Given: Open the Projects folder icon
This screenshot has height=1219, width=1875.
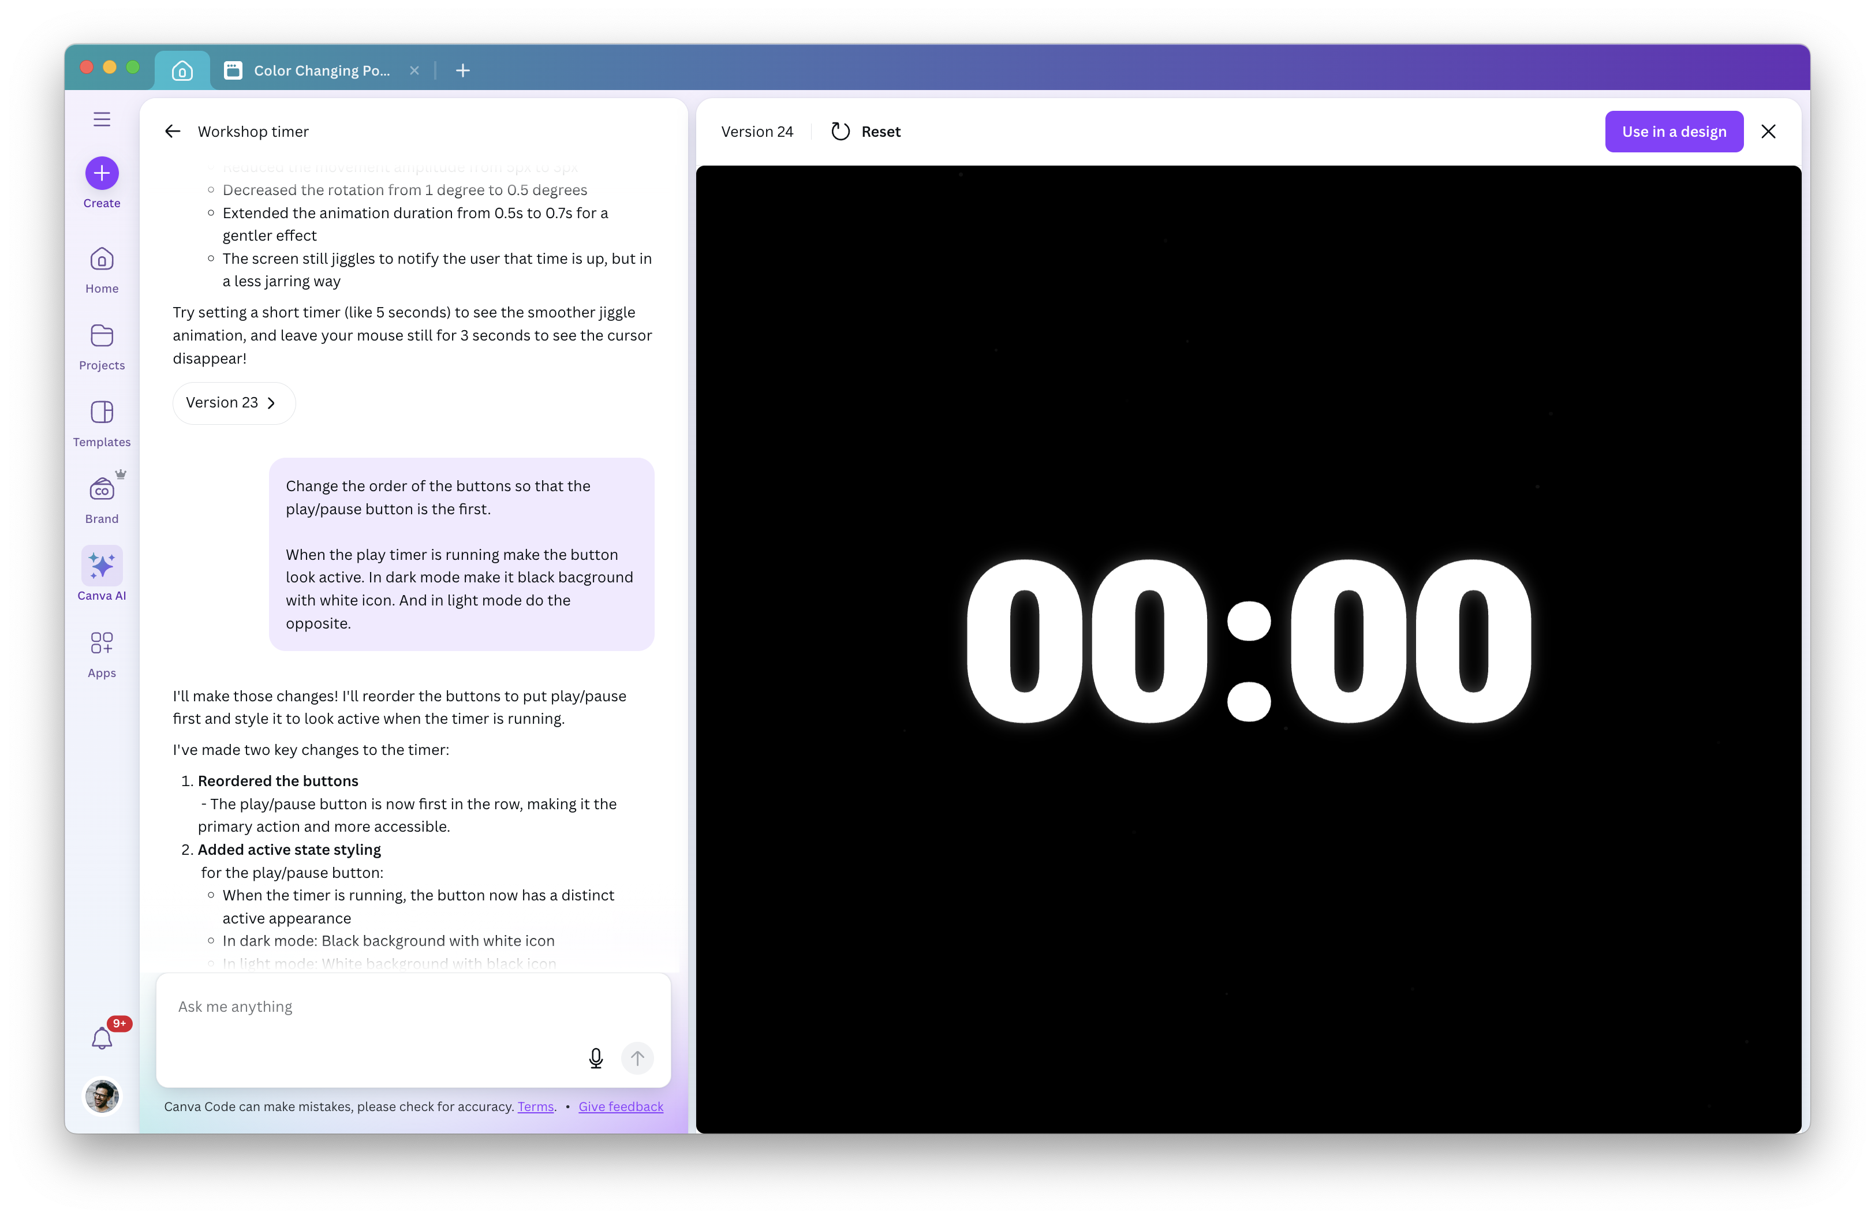Looking at the screenshot, I should [x=102, y=336].
